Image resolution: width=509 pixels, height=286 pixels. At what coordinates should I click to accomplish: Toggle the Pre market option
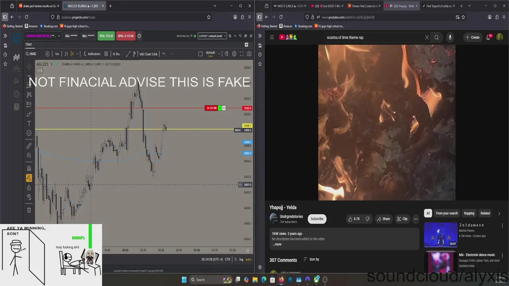(116, 54)
